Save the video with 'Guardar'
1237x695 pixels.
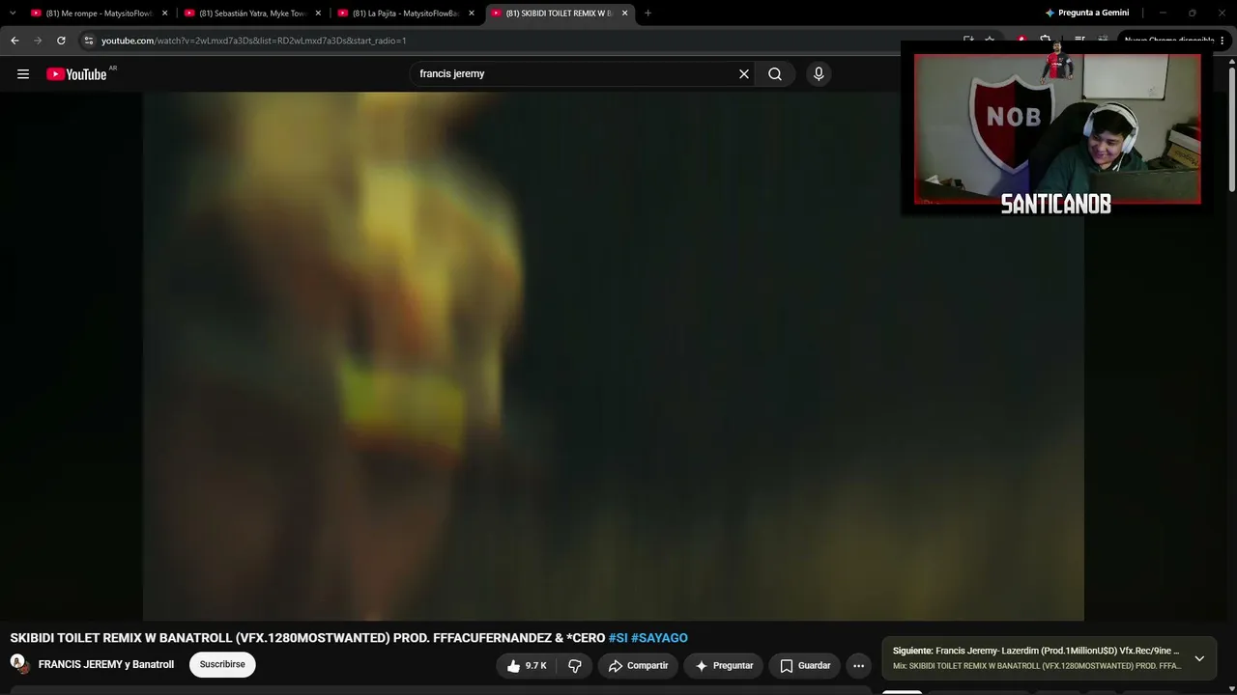click(805, 666)
